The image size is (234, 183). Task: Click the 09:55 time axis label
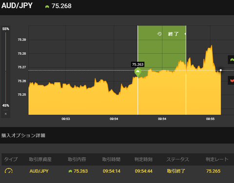point(210,119)
